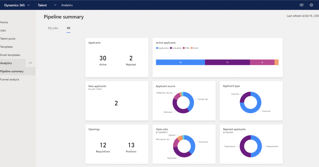The height and width of the screenshot is (167, 319).
Task: Collapse the Analytics sidebar section
Action: pos(30,63)
